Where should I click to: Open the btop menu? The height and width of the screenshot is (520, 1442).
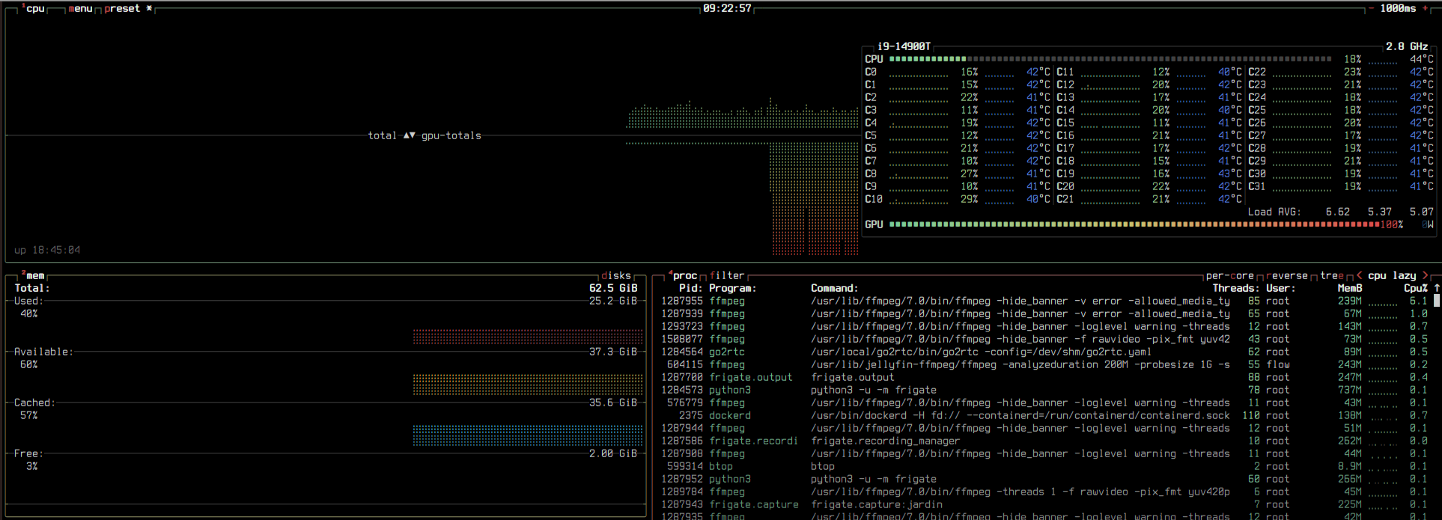click(x=80, y=8)
